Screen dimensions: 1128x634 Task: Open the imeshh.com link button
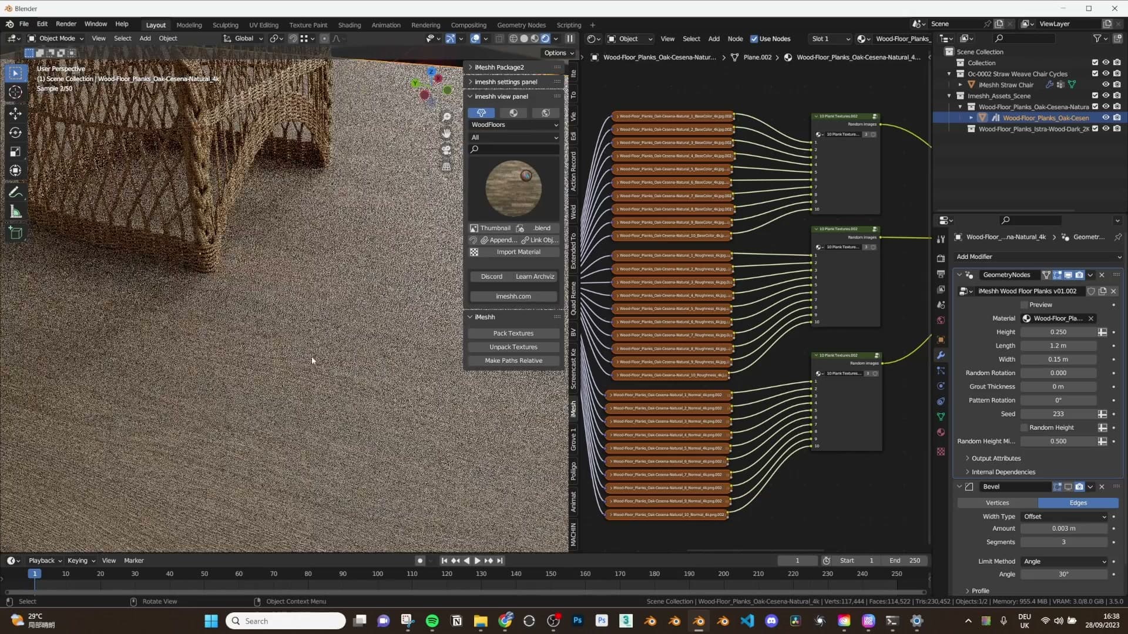tap(513, 296)
